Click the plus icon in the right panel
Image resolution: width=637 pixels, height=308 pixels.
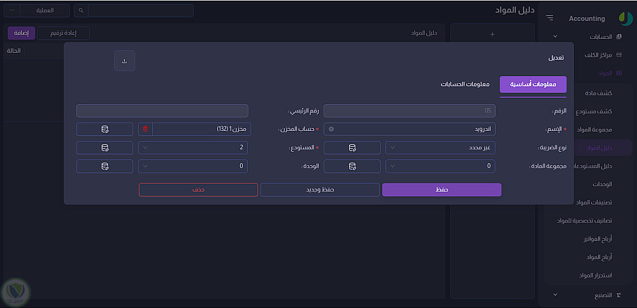[492, 34]
